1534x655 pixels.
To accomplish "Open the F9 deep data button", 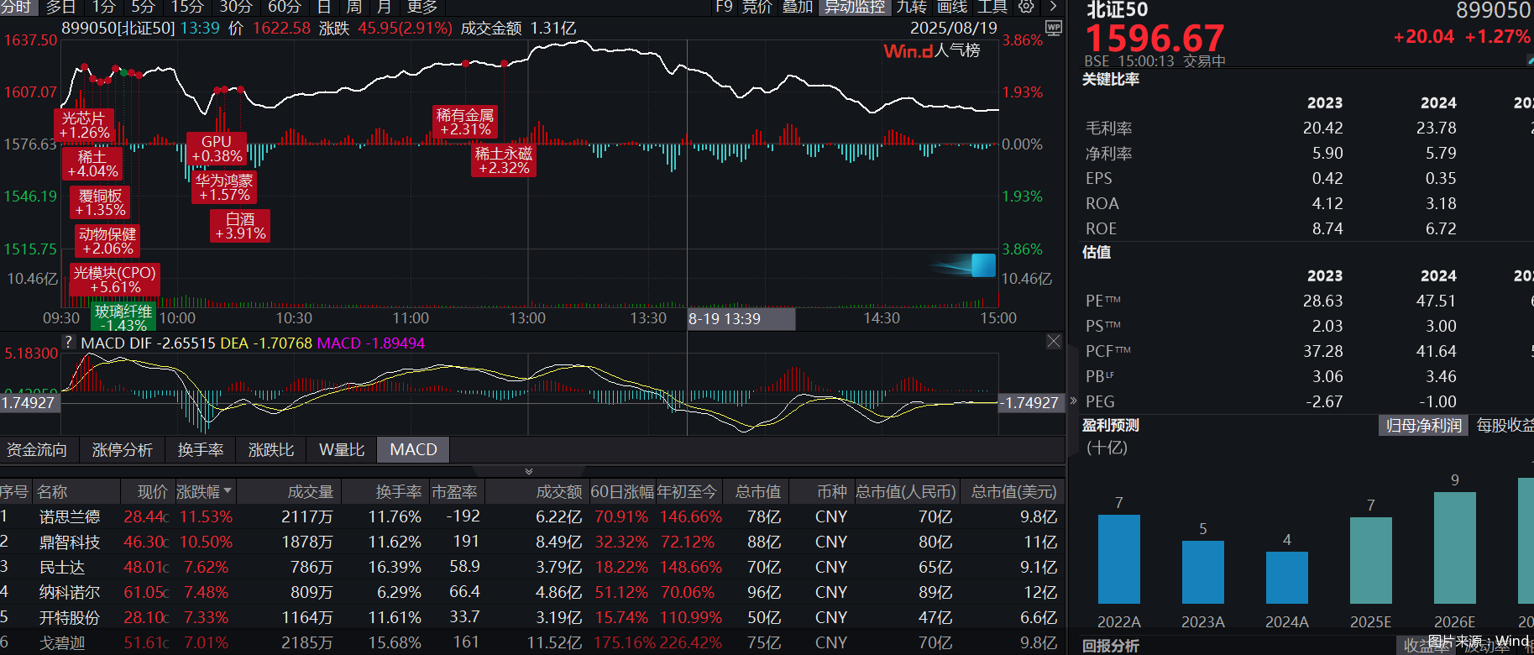I will coord(724,7).
